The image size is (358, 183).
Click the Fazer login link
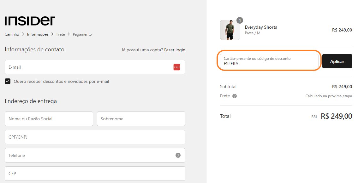coord(175,50)
